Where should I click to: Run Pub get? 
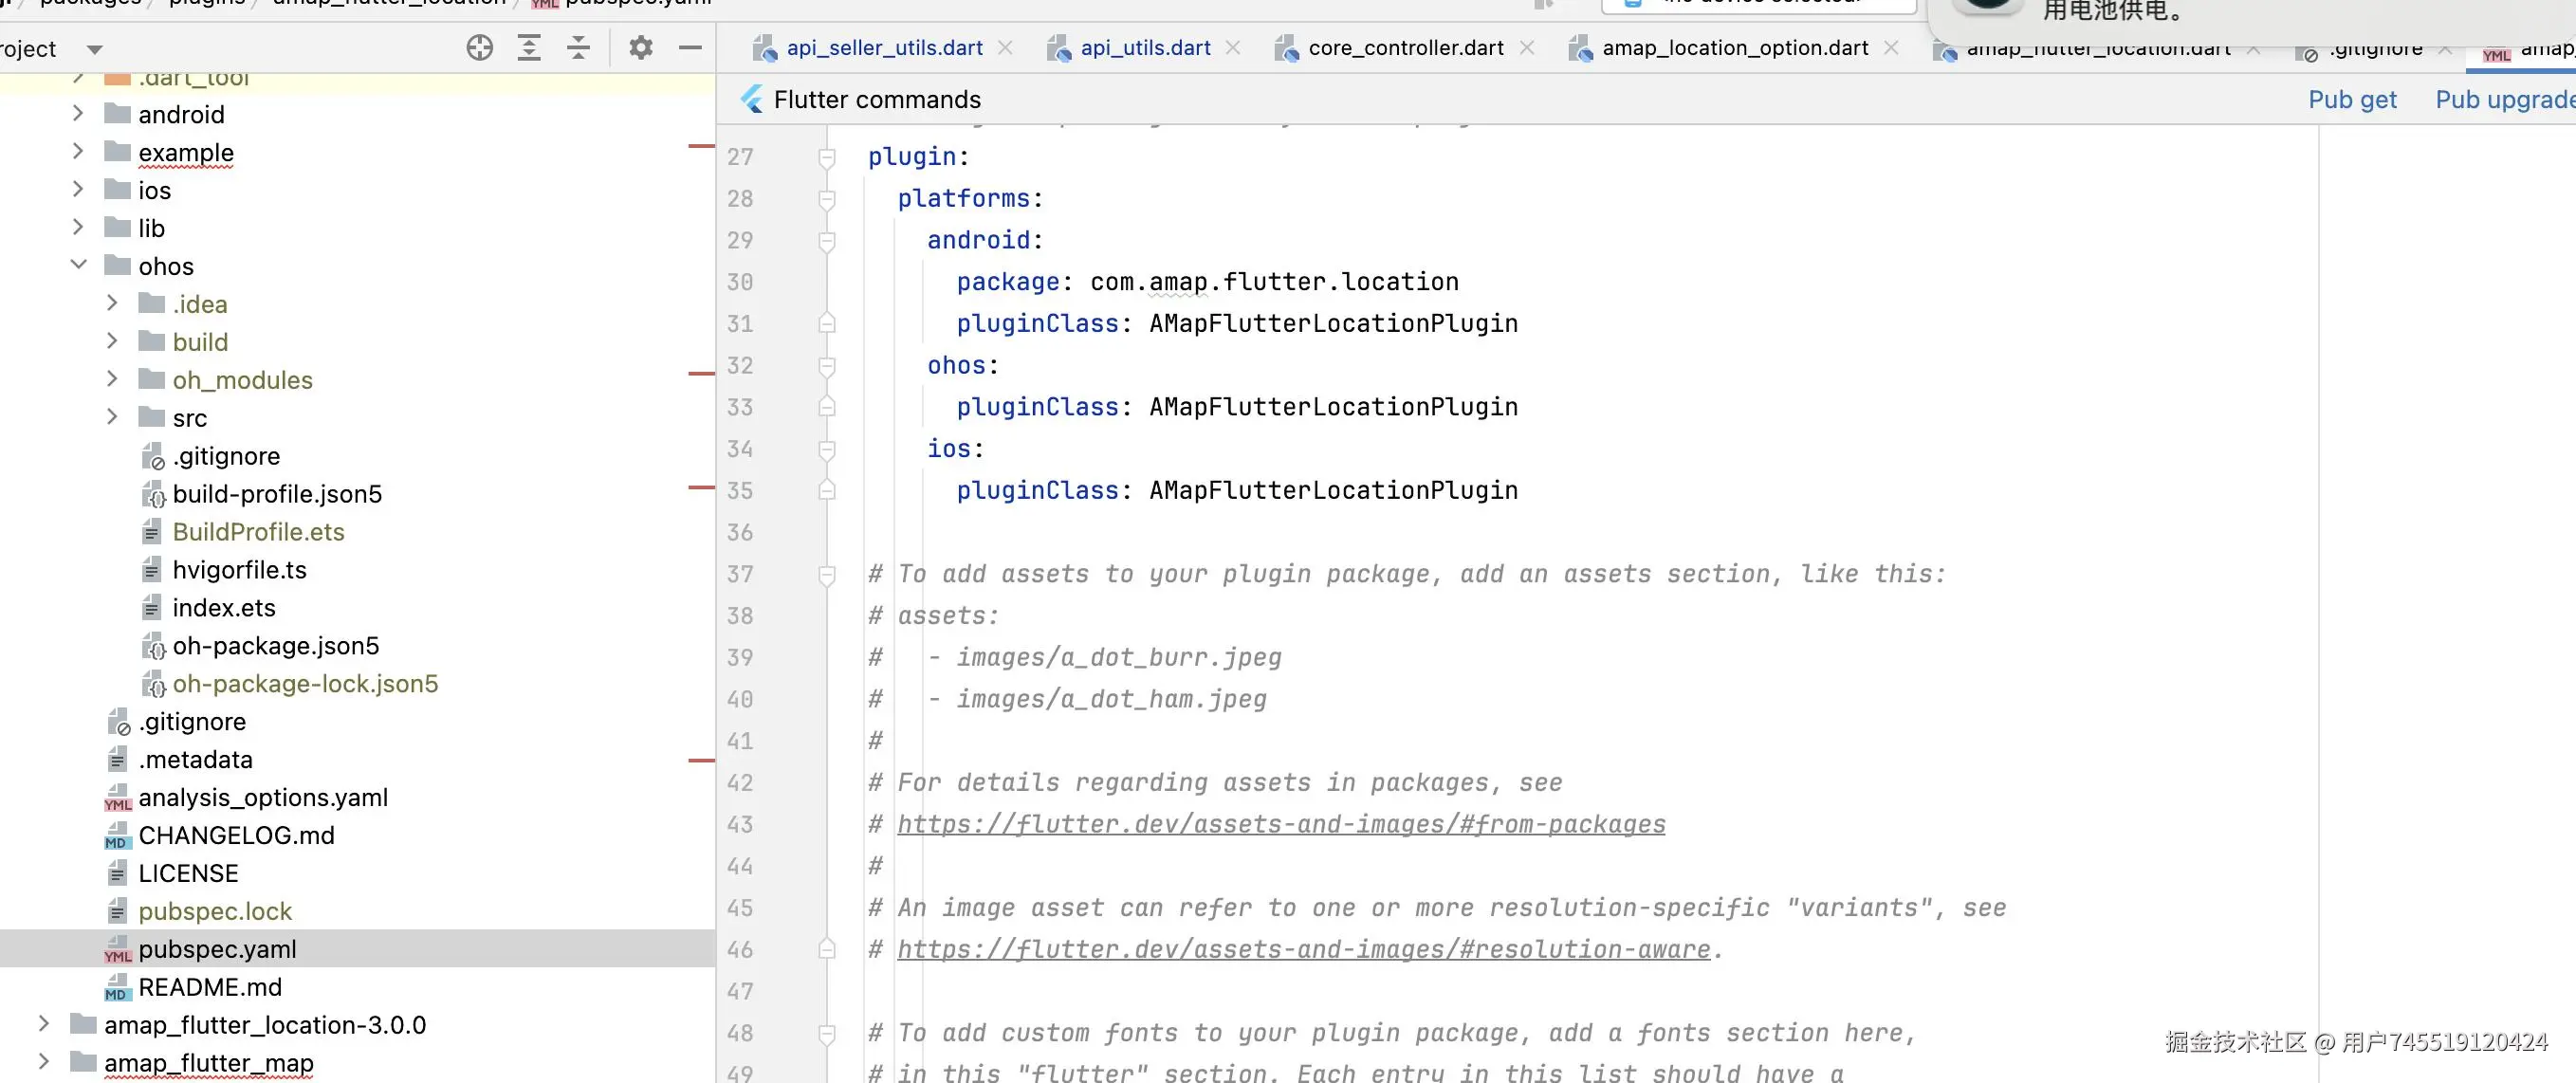(2351, 99)
